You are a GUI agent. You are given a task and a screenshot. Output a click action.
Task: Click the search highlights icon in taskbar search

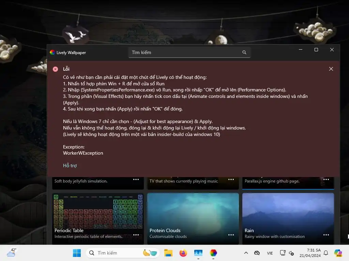click(x=150, y=253)
